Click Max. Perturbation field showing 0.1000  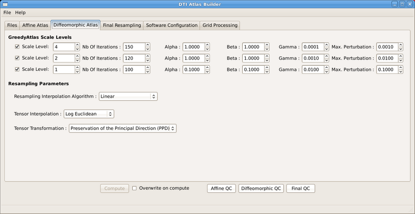[388, 70]
